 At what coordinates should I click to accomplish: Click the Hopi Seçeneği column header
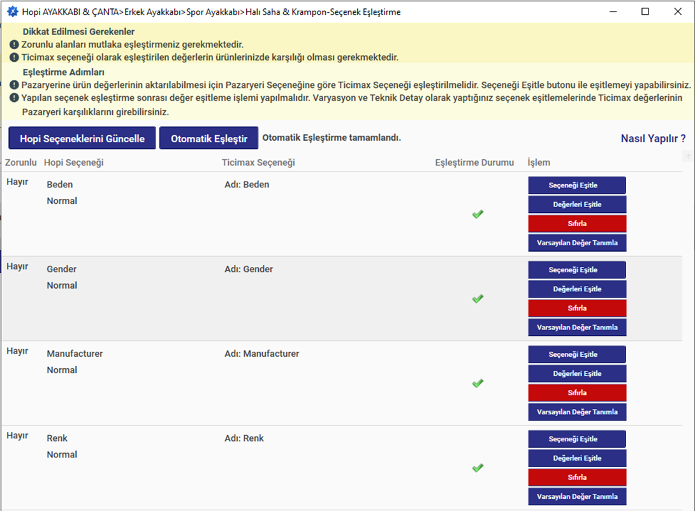click(x=73, y=162)
